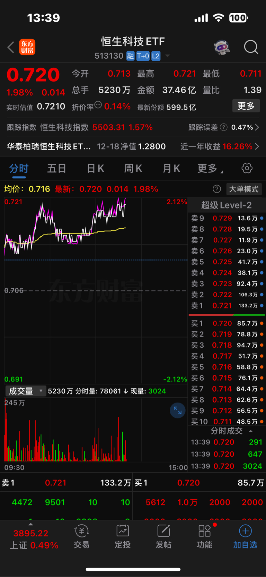The height and width of the screenshot is (577, 266).
Task: Toggle 大单模式 button
Action: tap(244, 189)
